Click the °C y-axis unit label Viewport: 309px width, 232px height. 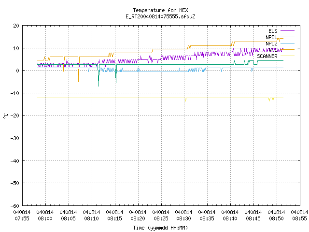[5, 116]
